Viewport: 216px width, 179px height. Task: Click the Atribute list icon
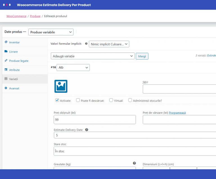6,70
